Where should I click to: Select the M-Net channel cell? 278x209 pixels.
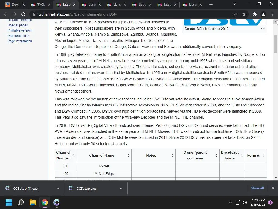pyautogui.click(x=104, y=166)
